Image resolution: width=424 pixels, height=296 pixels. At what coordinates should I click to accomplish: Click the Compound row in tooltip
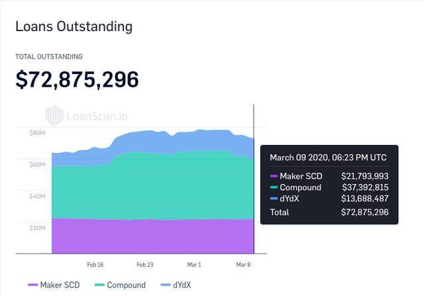click(329, 187)
